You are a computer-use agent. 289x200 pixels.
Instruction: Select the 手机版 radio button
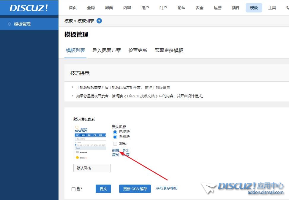coord(115,137)
